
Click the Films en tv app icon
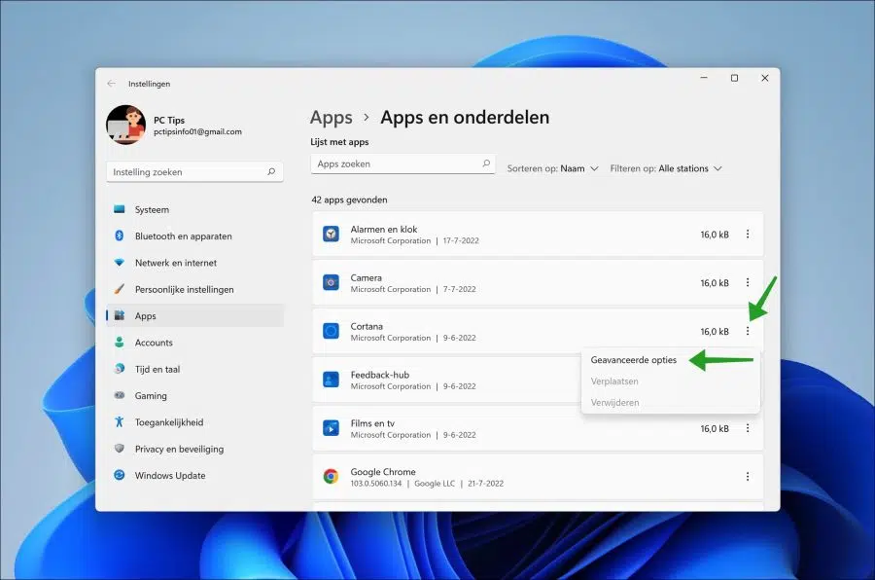(331, 428)
